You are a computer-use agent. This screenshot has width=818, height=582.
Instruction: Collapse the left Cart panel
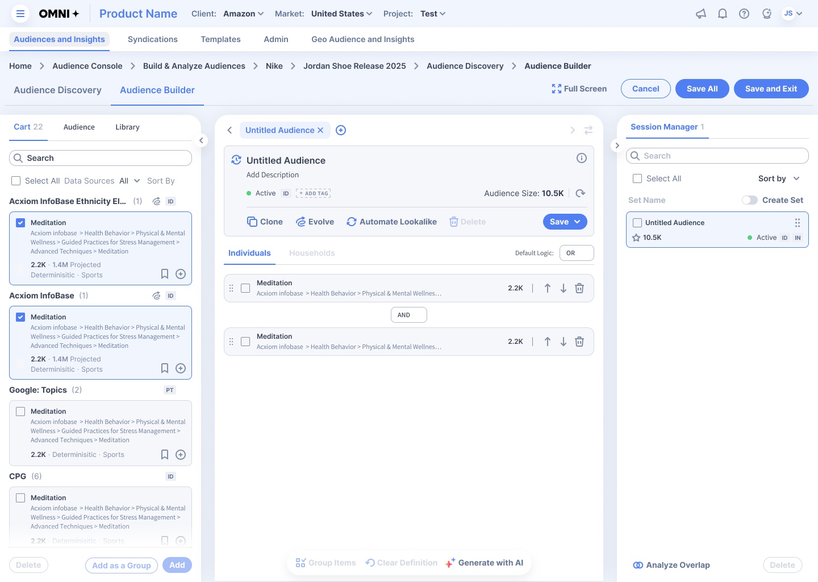(201, 140)
